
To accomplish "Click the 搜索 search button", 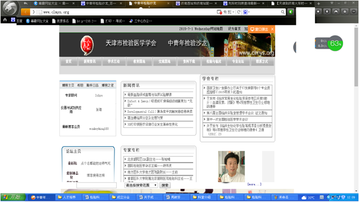I will point(165,185).
